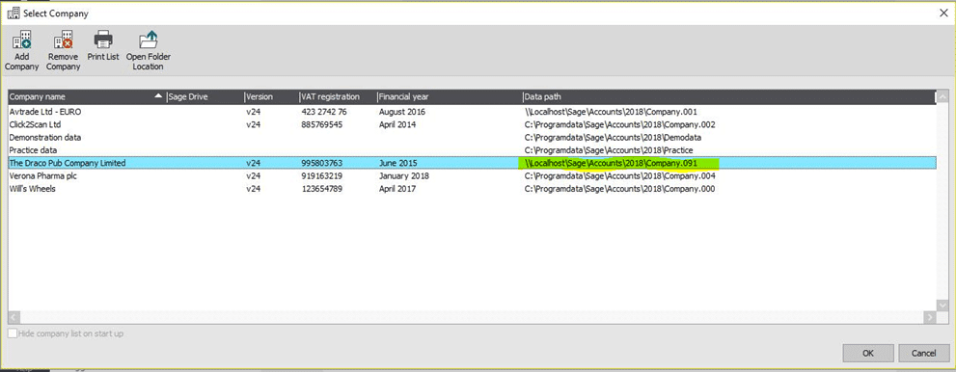Click the data path ending Company.004
This screenshot has height=372, width=956.
[x=620, y=176]
